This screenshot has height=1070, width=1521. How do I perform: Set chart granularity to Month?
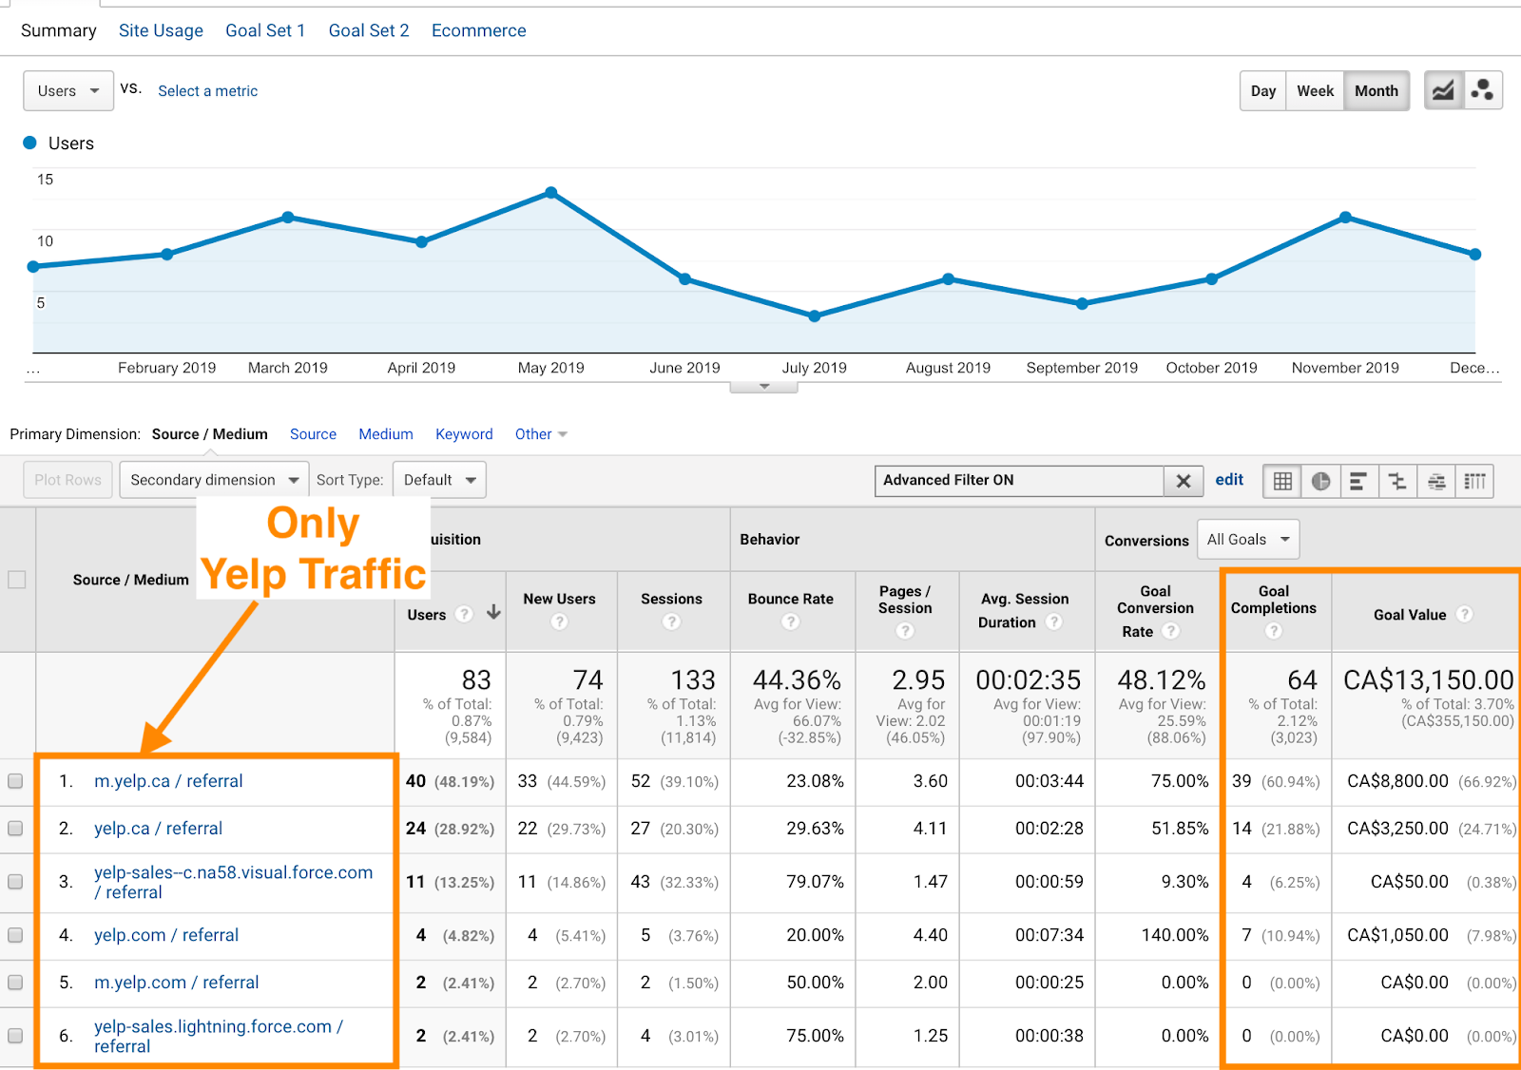(x=1377, y=91)
